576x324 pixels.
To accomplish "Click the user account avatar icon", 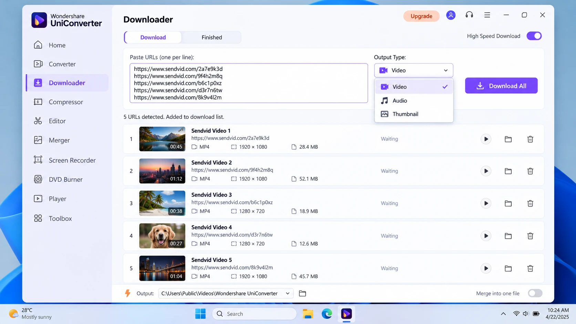I will [451, 15].
